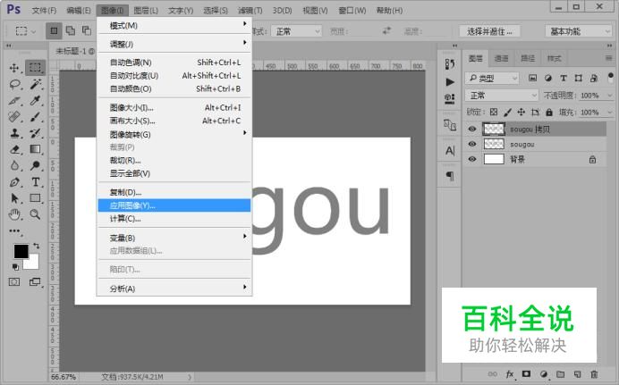Image resolution: width=619 pixels, height=385 pixels.
Task: Click the delete layer trash icon
Action: click(594, 374)
